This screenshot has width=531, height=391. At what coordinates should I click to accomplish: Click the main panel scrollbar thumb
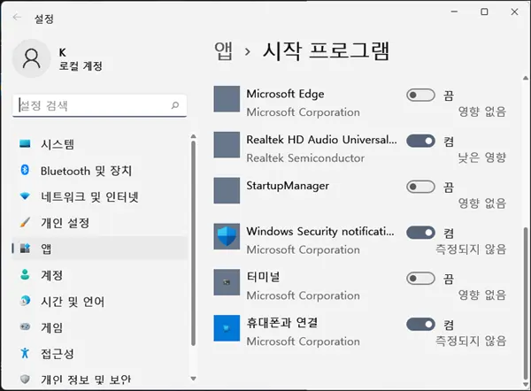(x=526, y=303)
